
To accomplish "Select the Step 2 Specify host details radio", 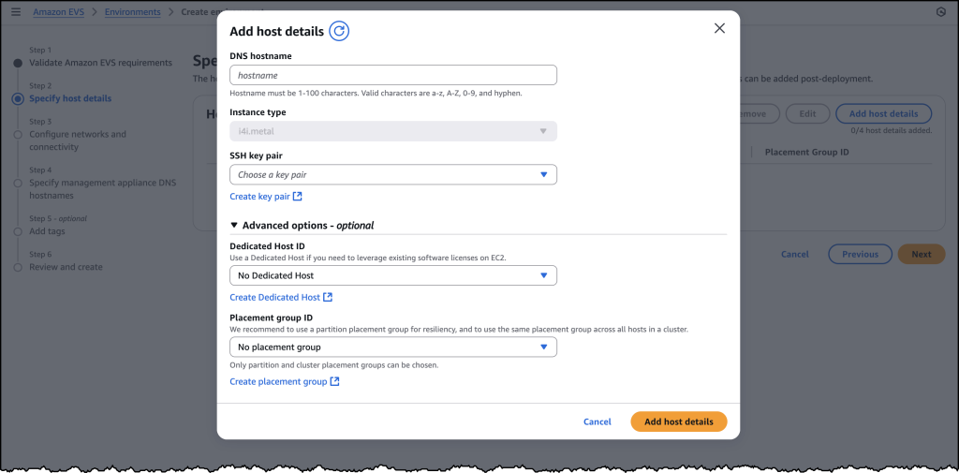I will point(17,98).
